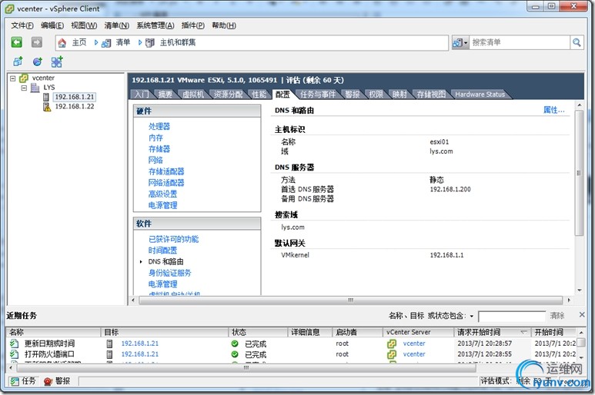
Task: Click warning host icon for 192.168.1.22
Action: click(x=47, y=107)
